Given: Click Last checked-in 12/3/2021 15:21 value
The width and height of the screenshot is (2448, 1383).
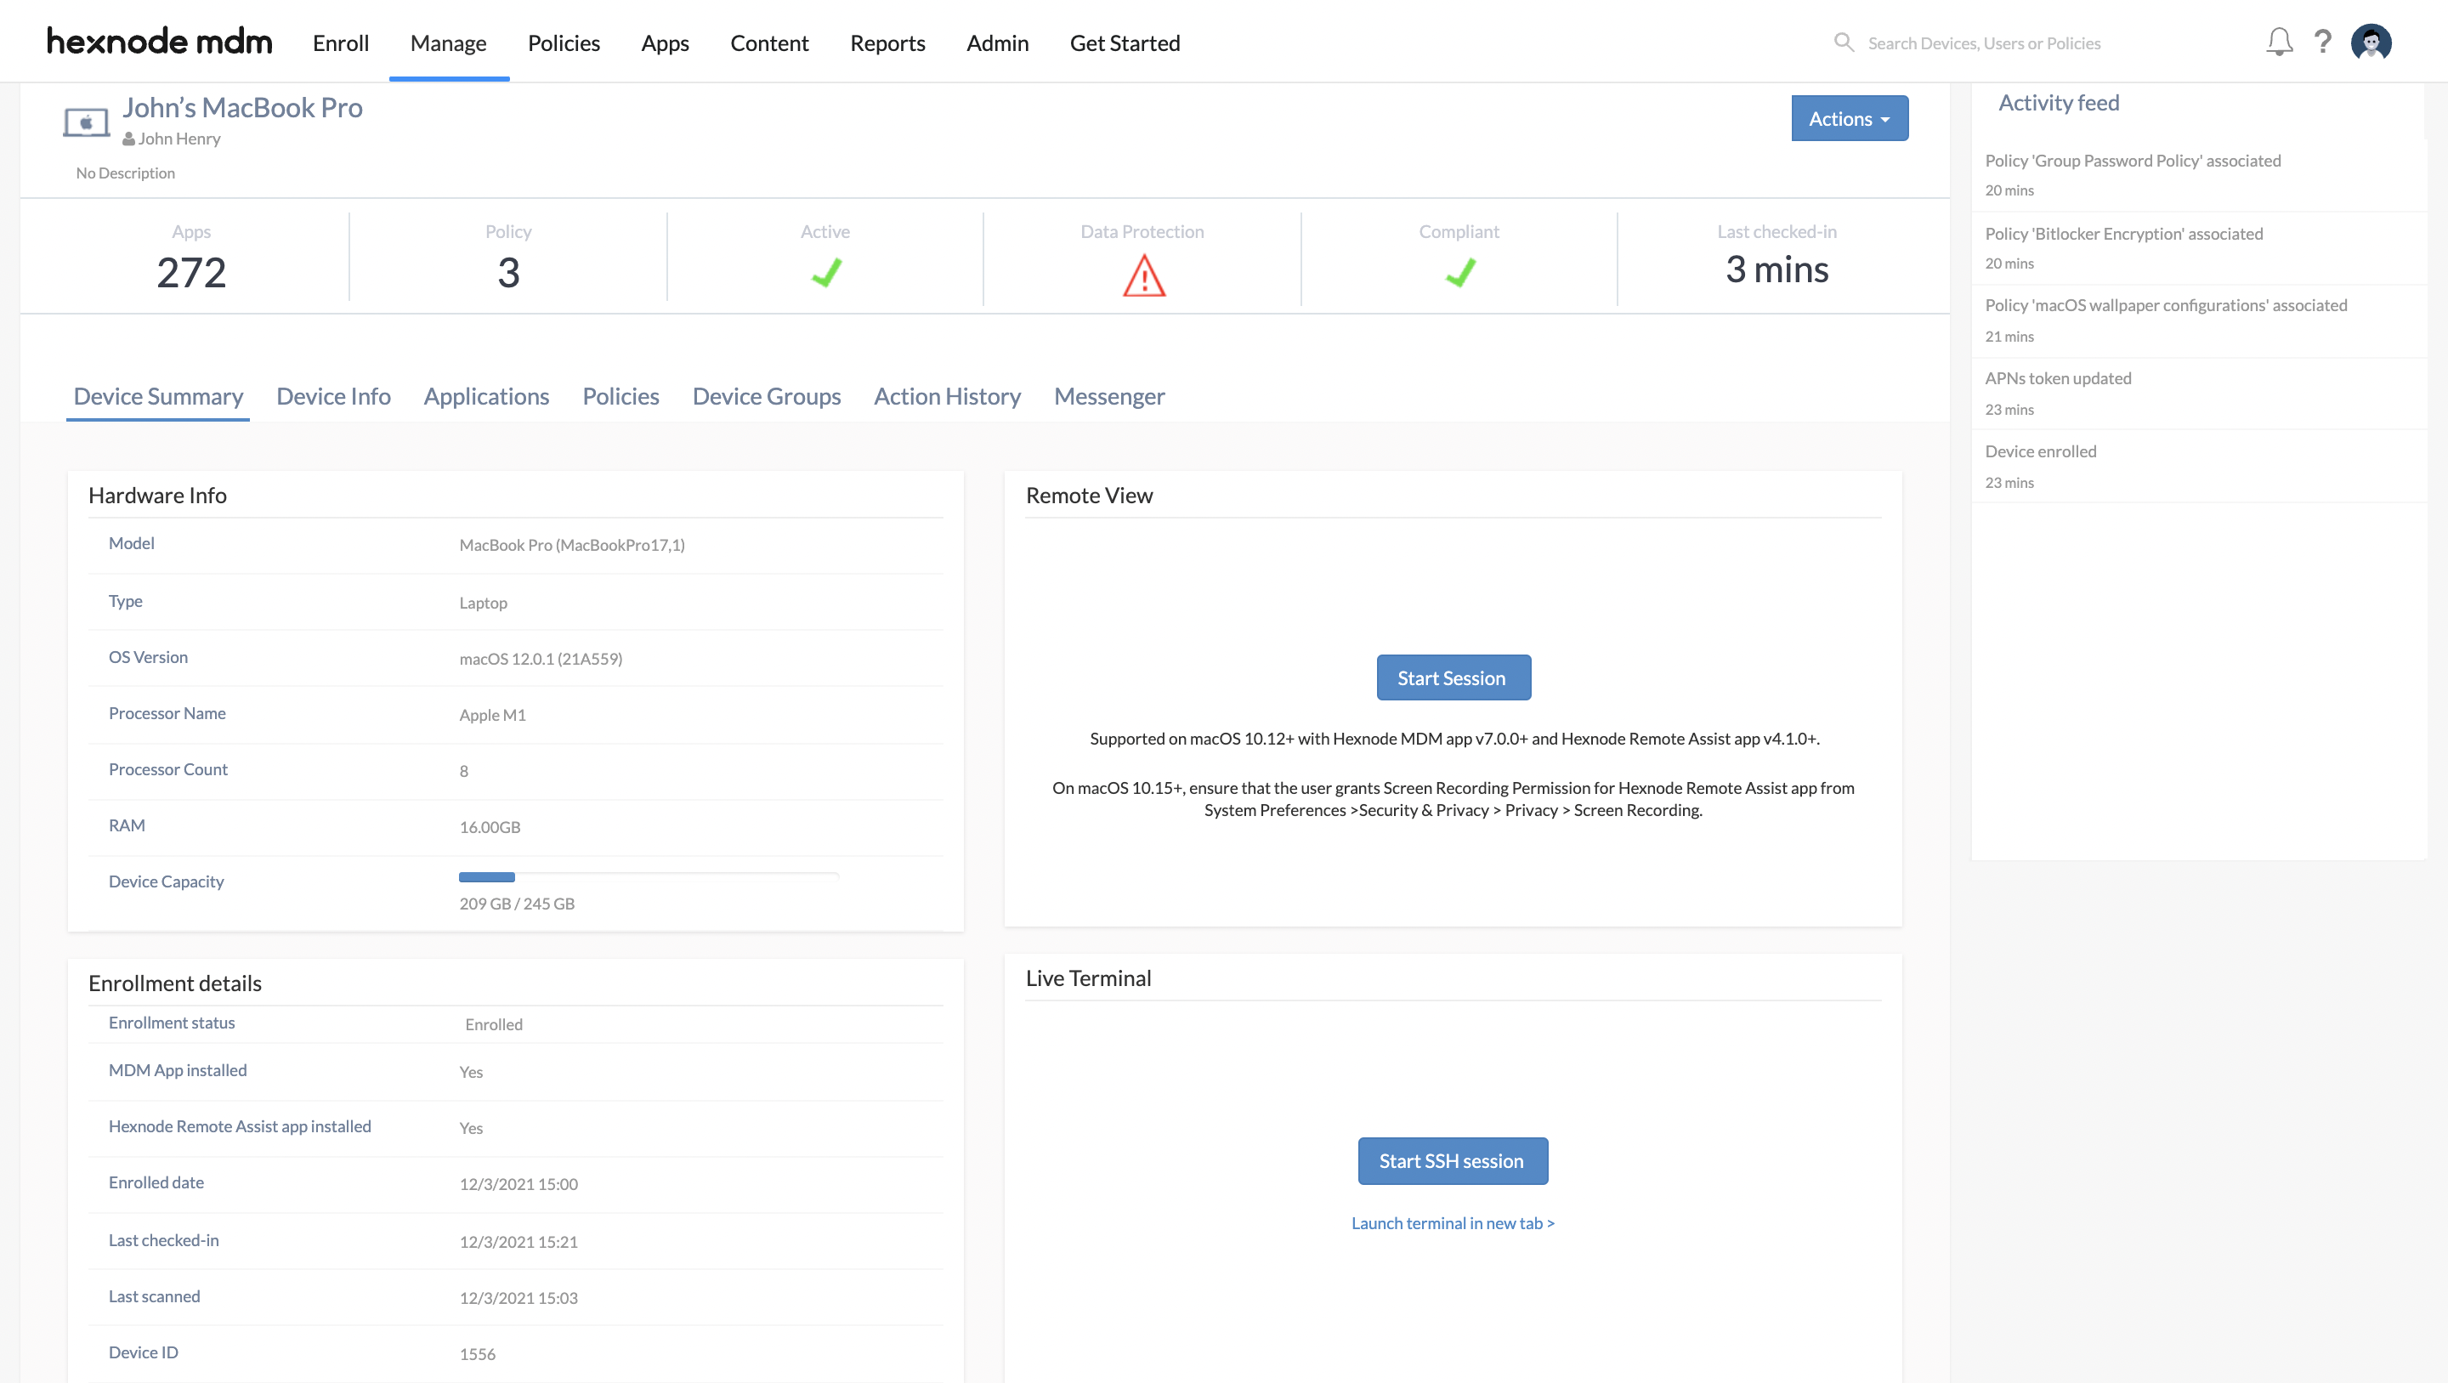Looking at the screenshot, I should click(518, 1243).
